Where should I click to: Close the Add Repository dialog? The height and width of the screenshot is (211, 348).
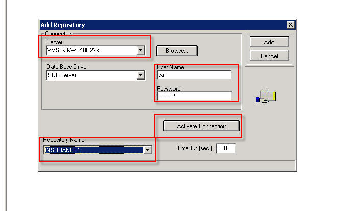pos(290,25)
